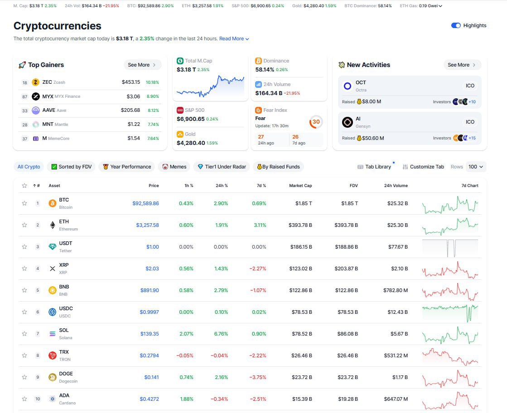Screen dimensions: 507x413
Task: Open the Rows 100 dropdown
Action: [x=476, y=167]
